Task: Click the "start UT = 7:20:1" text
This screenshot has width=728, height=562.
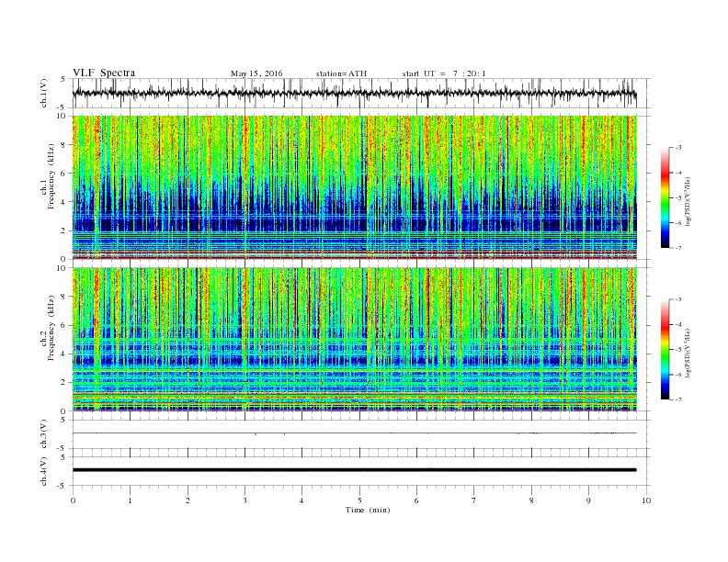Action: (x=444, y=73)
